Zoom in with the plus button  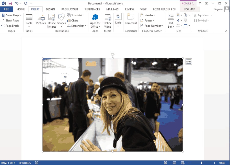215,163
